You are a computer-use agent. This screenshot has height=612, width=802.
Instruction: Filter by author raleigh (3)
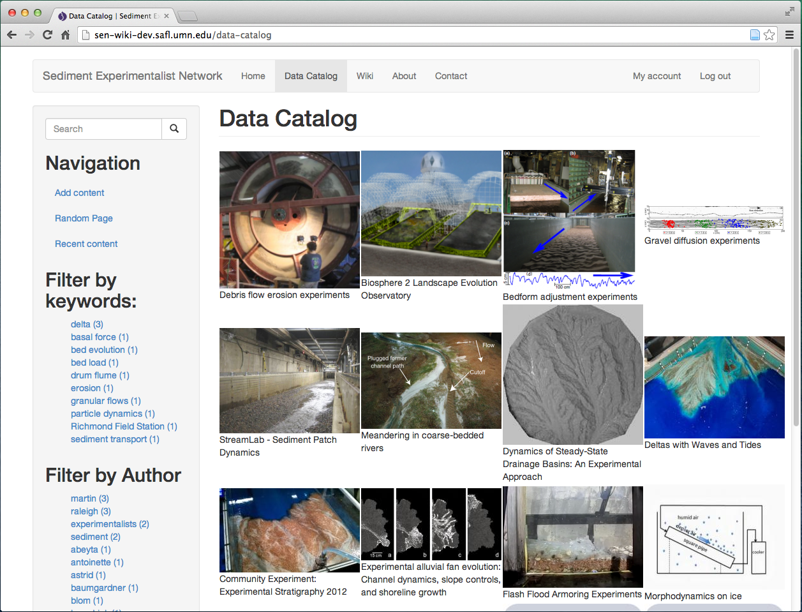[x=91, y=511]
